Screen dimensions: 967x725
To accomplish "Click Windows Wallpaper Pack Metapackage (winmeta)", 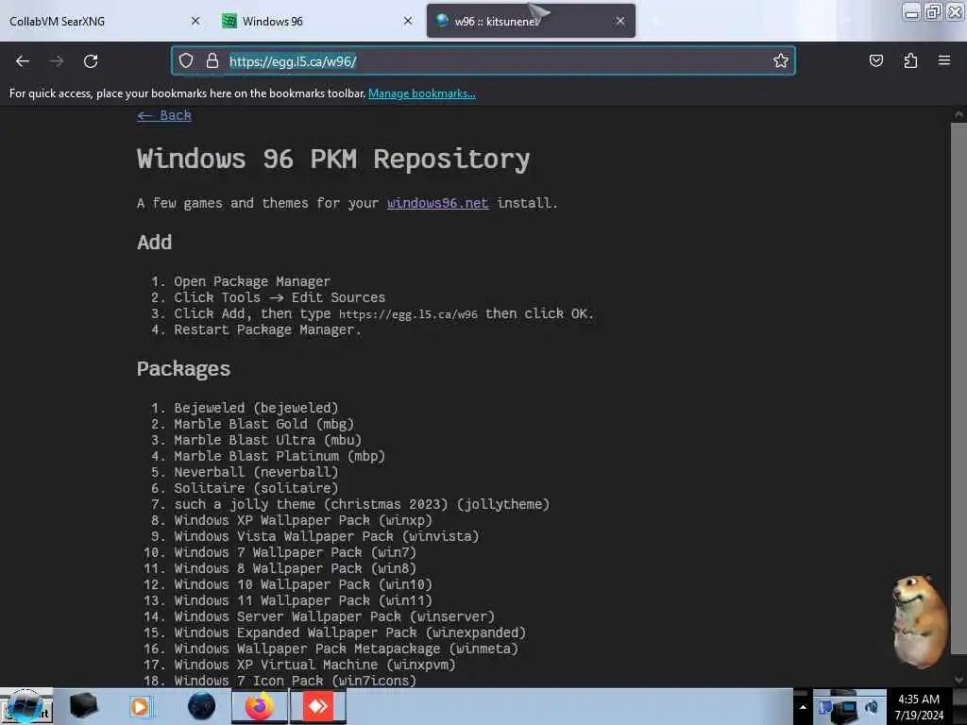I will [x=346, y=649].
